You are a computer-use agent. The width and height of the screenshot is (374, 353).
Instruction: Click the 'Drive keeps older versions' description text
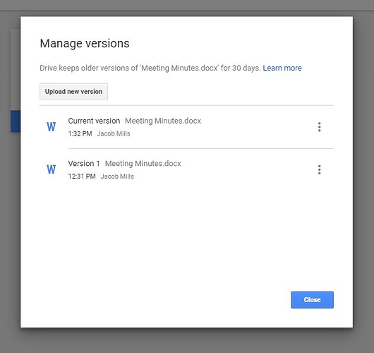[x=150, y=68]
